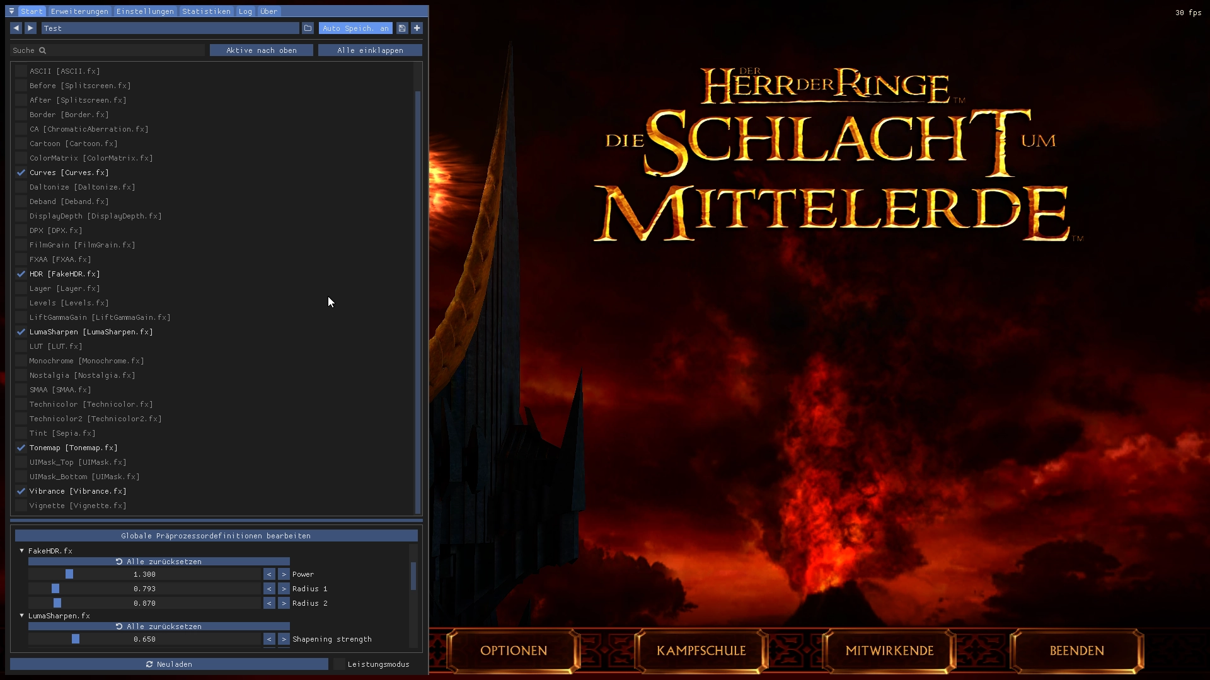Viewport: 1210px width, 680px height.
Task: Click the settings panel scrollbar
Action: (x=413, y=576)
